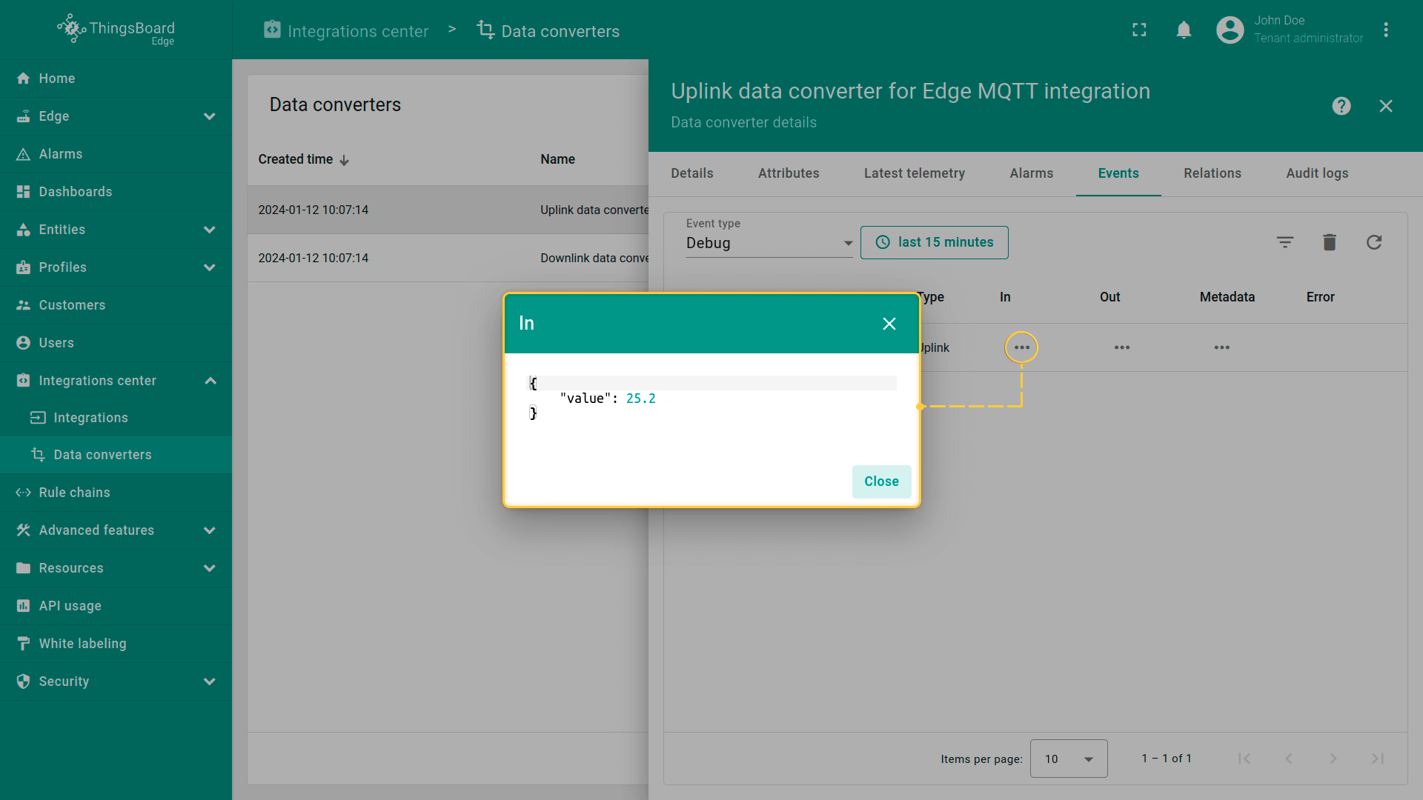Open the Metadata column ellipsis
This screenshot has height=800, width=1423.
click(x=1221, y=347)
